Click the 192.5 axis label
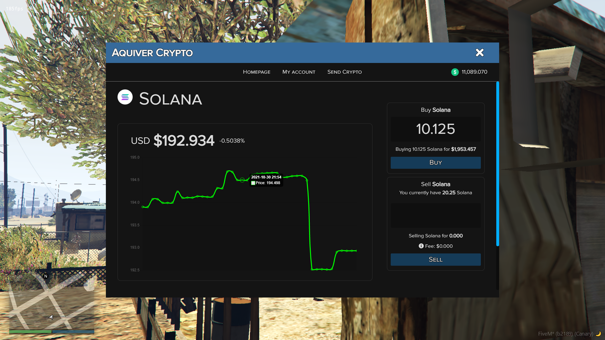This screenshot has height=340, width=605. (135, 270)
